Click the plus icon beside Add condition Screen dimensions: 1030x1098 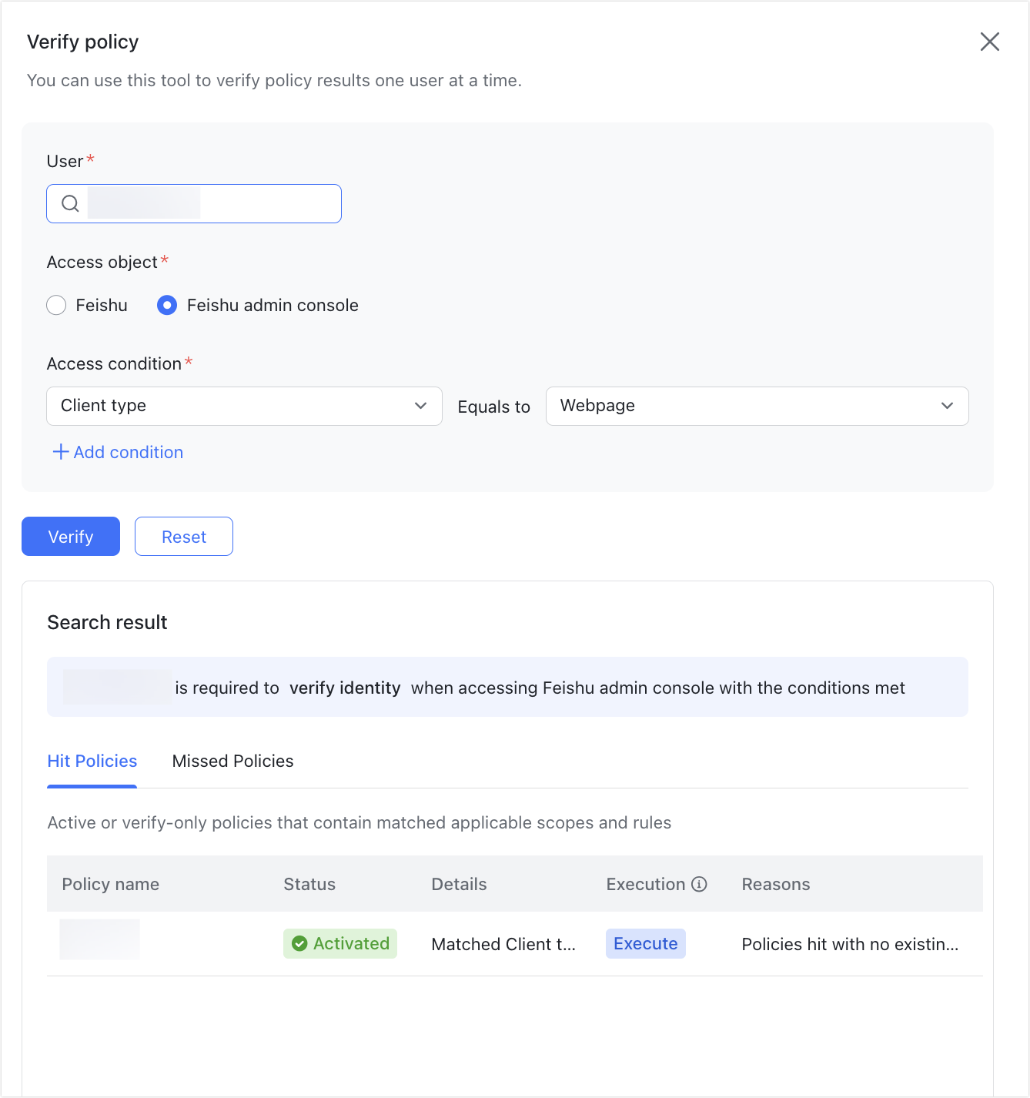tap(60, 452)
